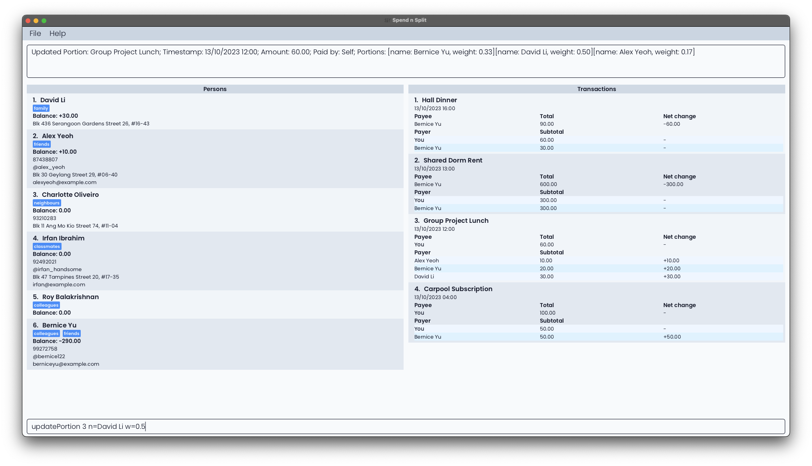The width and height of the screenshot is (812, 466).
Task: Select the David Li person name
Action: tap(53, 100)
